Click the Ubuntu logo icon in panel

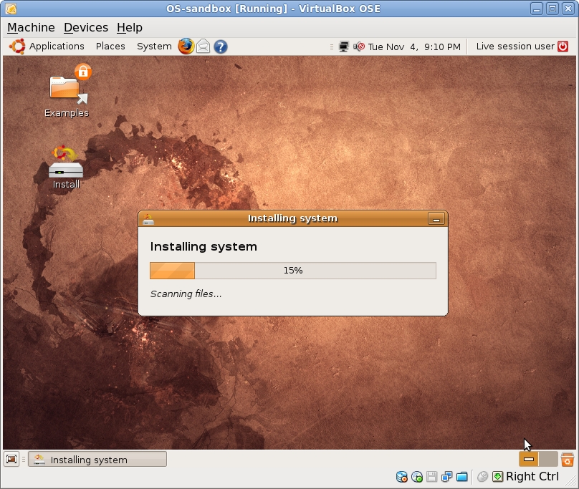click(x=17, y=47)
